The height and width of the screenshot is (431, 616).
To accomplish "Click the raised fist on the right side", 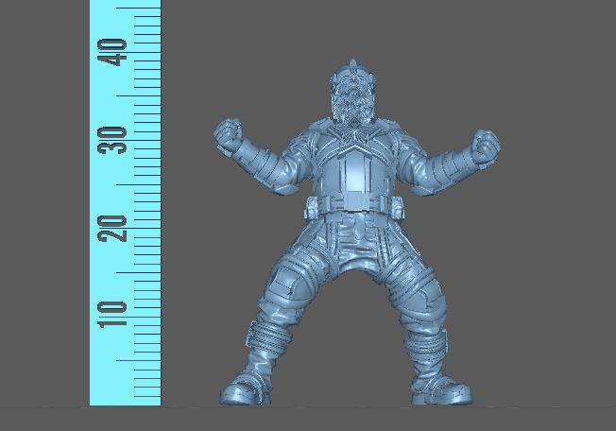I will tap(486, 145).
